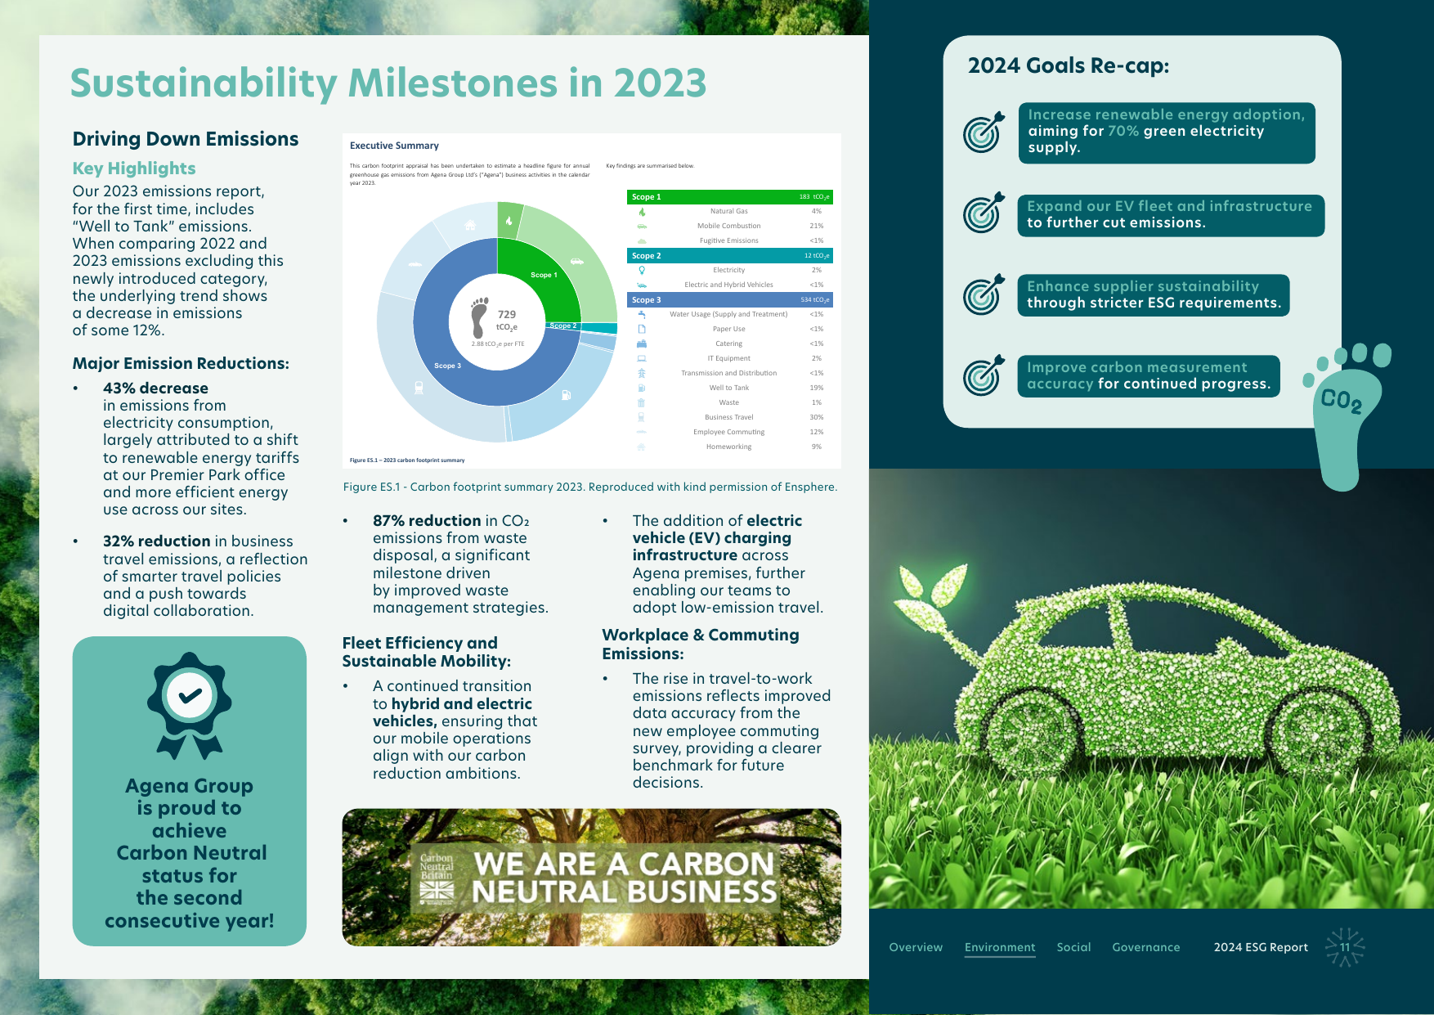This screenshot has height=1015, width=1434.
Task: Click the green grass car image
Action: point(1151,689)
